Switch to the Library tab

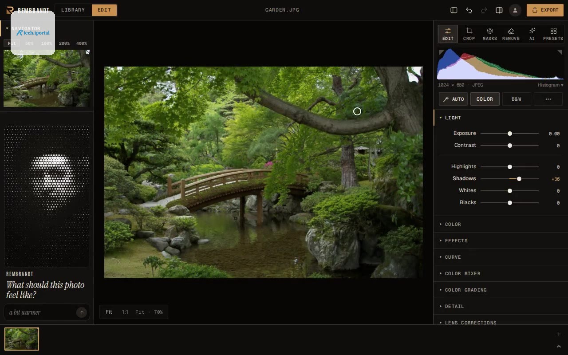(x=73, y=10)
